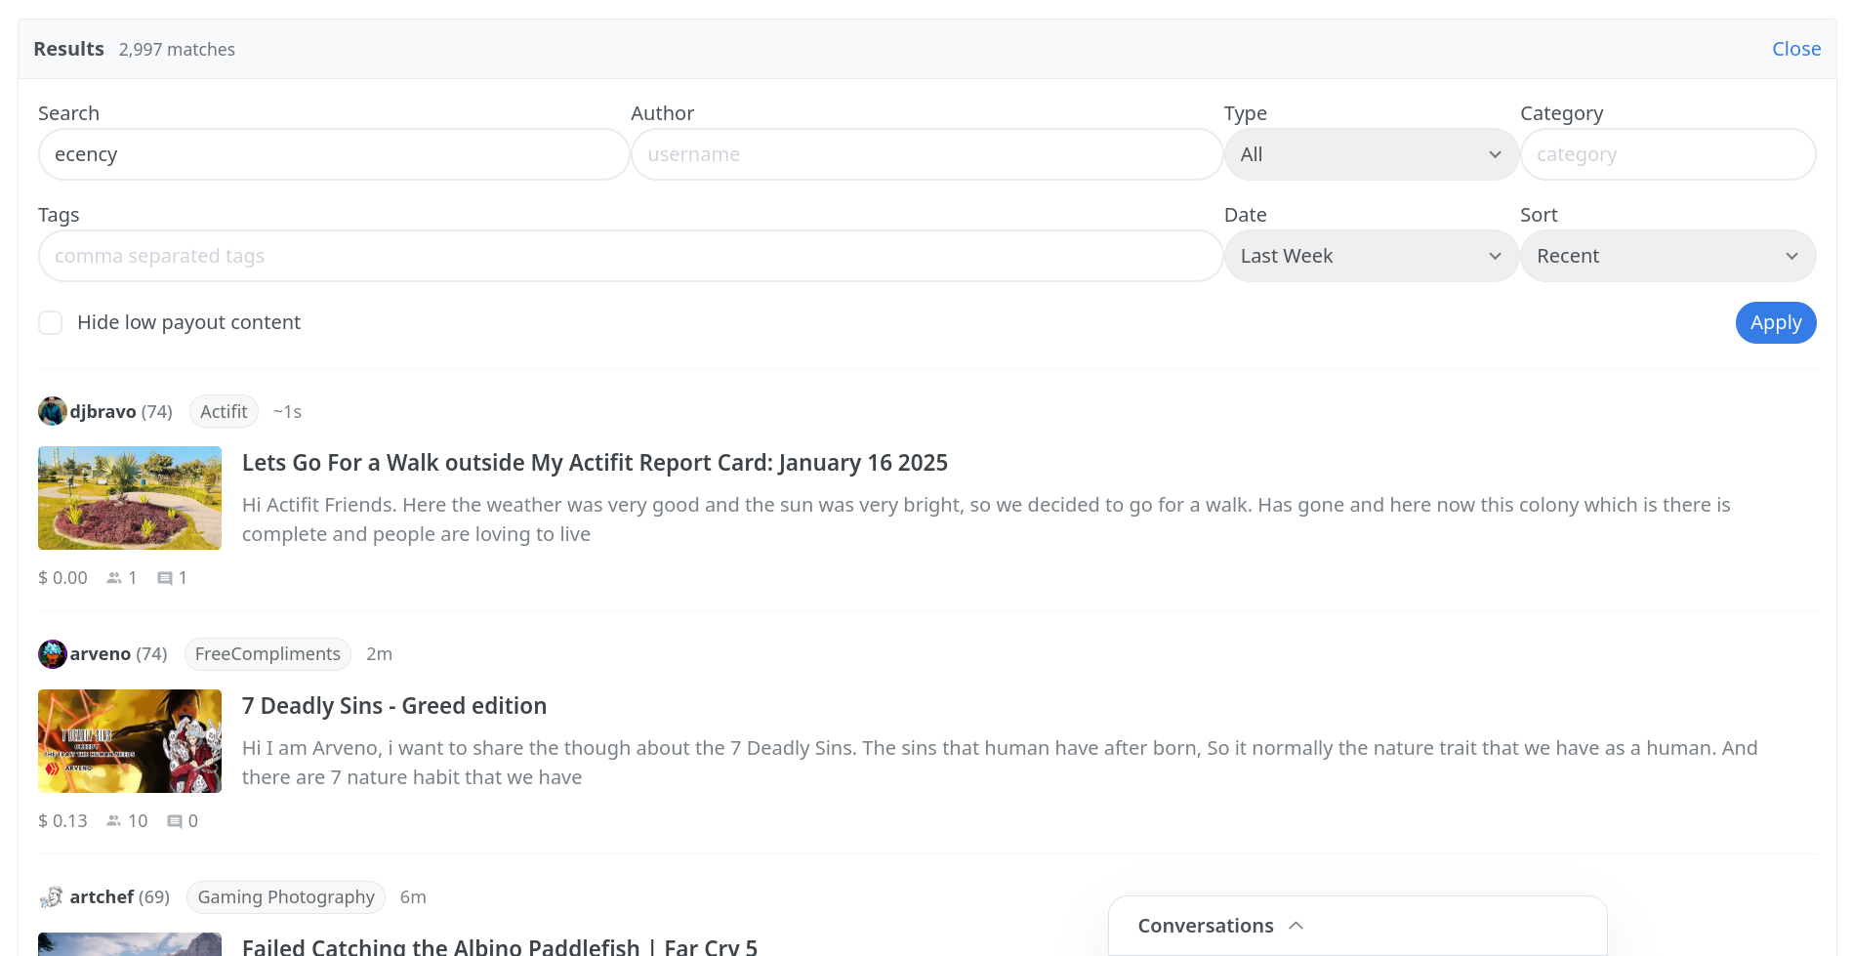Open the Gaming Photography community tag
The image size is (1852, 956).
click(286, 897)
